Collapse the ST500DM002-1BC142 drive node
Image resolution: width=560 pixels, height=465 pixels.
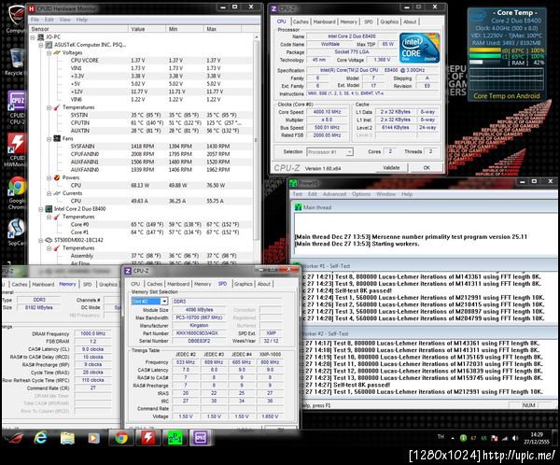[x=41, y=240]
